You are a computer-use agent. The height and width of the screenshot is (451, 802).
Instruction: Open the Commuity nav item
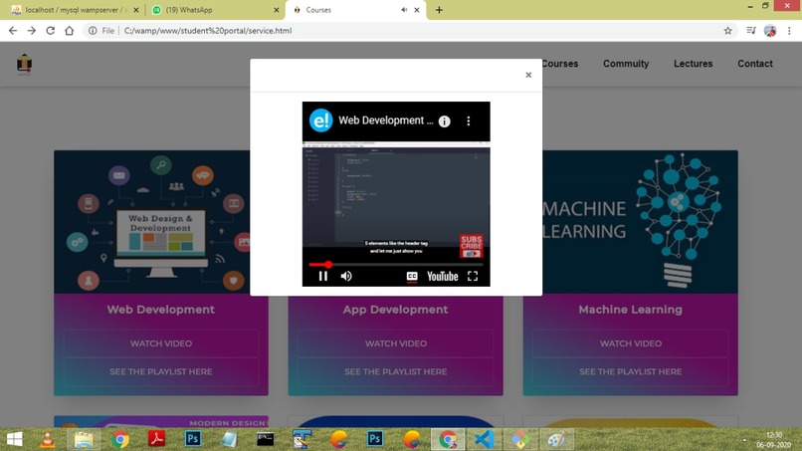click(x=626, y=64)
